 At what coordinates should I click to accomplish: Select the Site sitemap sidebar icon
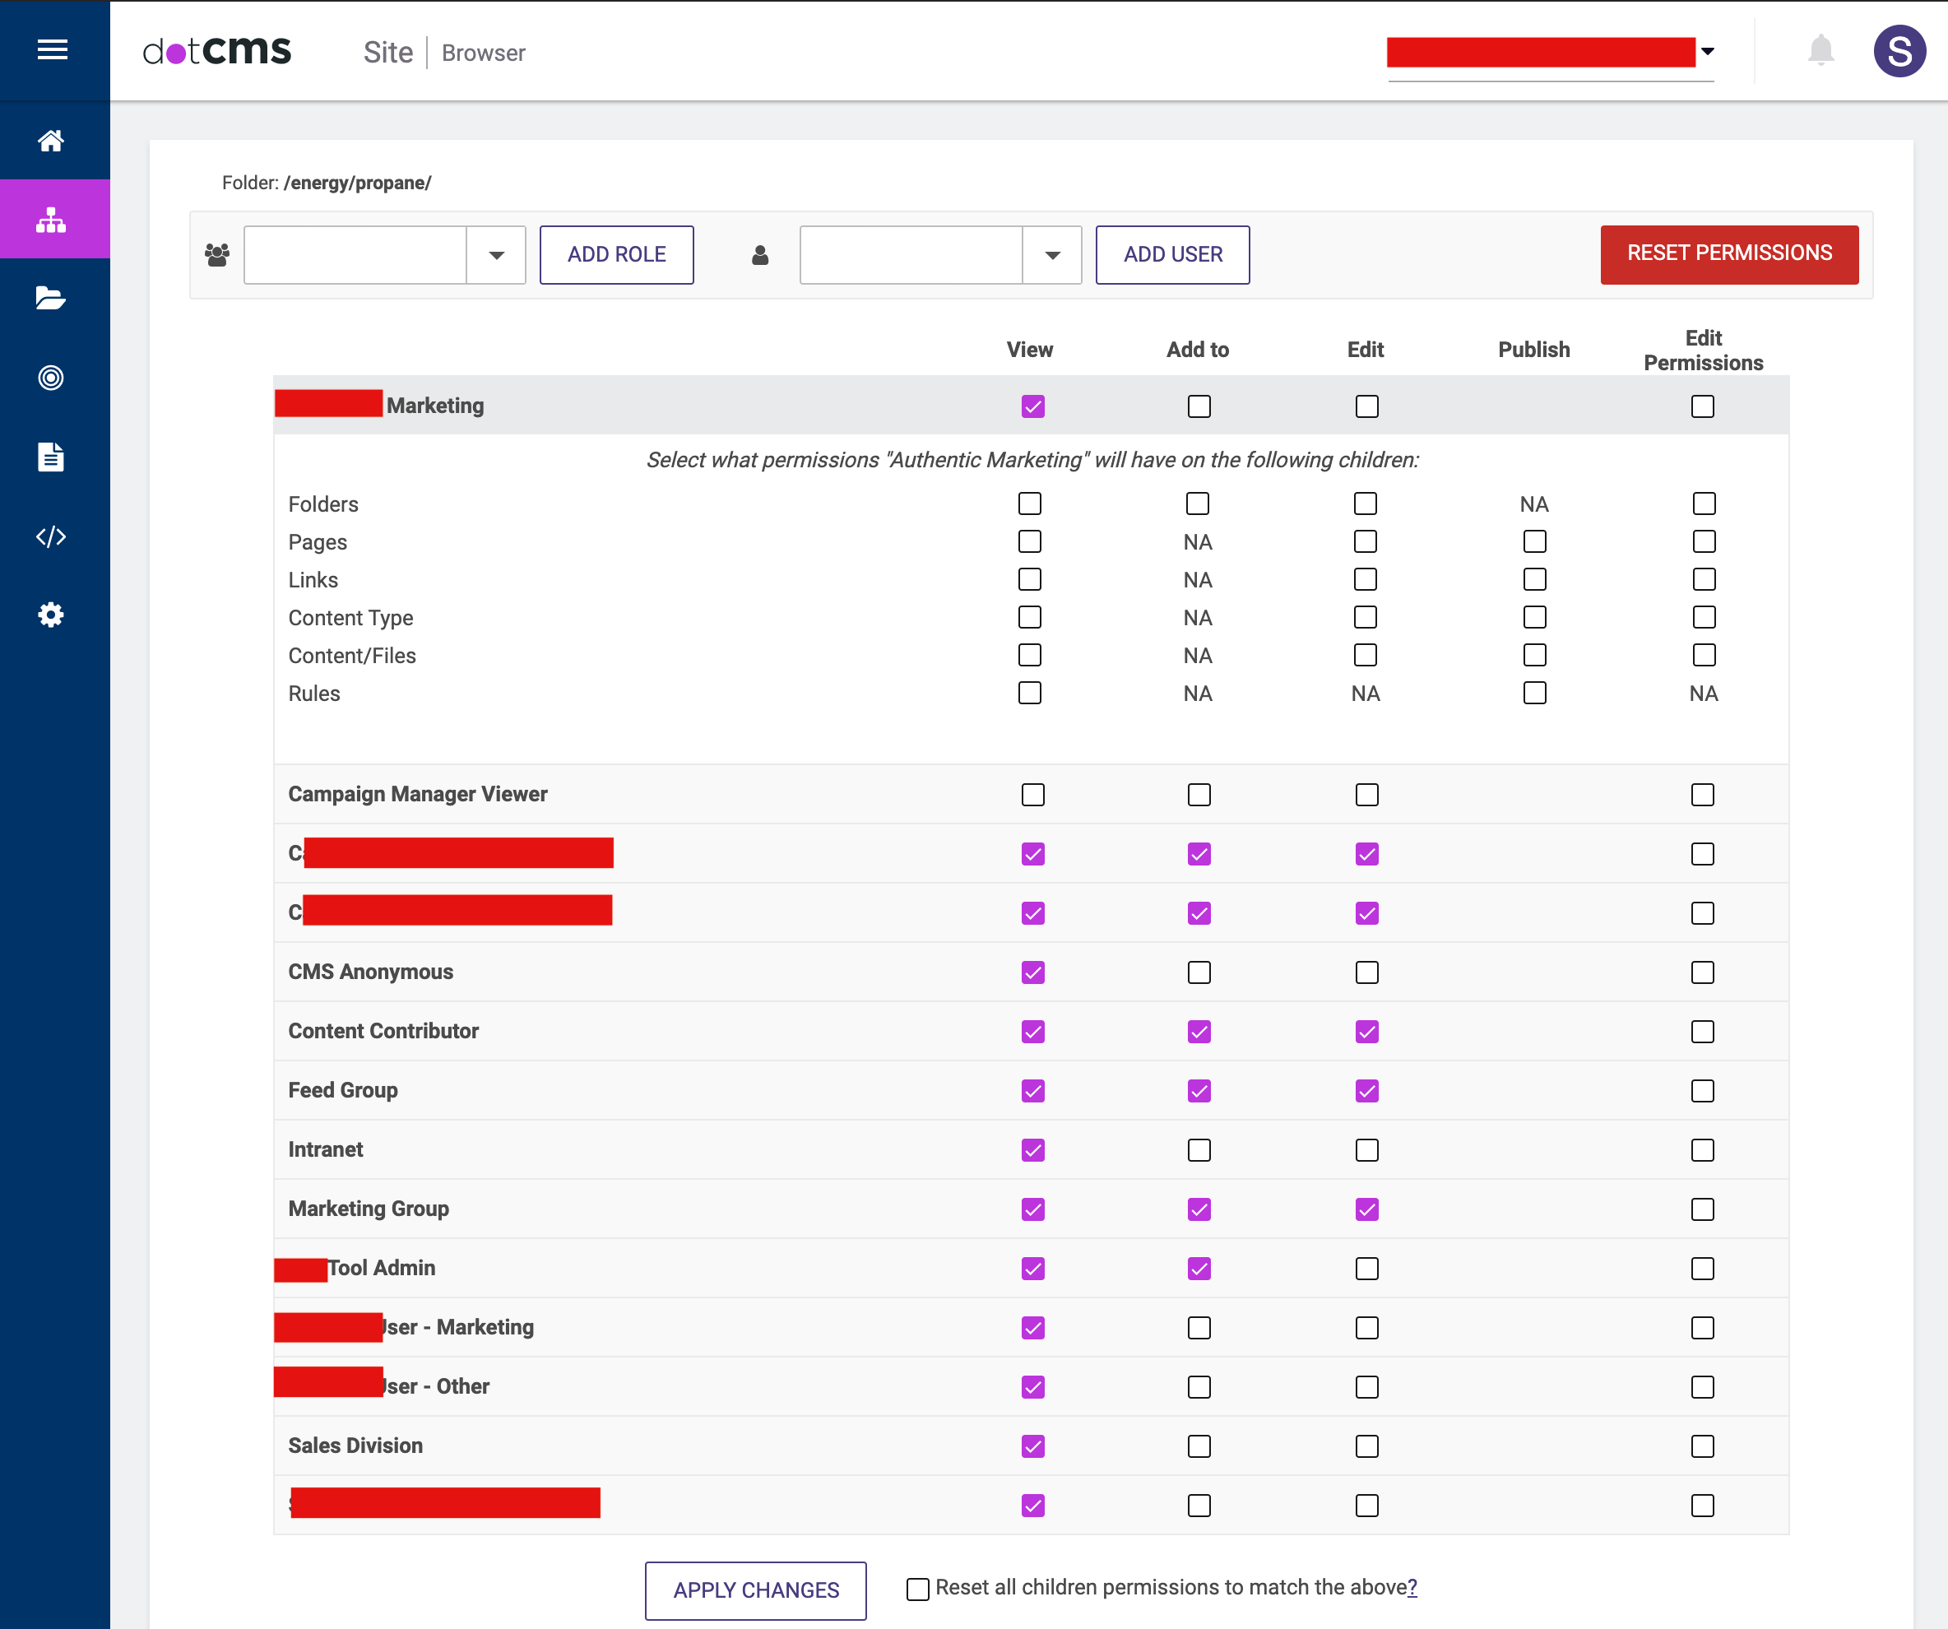(x=51, y=220)
